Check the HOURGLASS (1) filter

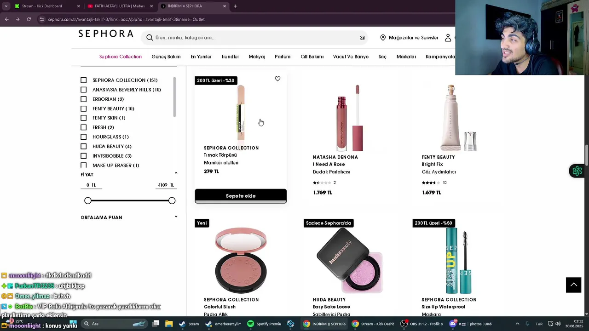[83, 137]
